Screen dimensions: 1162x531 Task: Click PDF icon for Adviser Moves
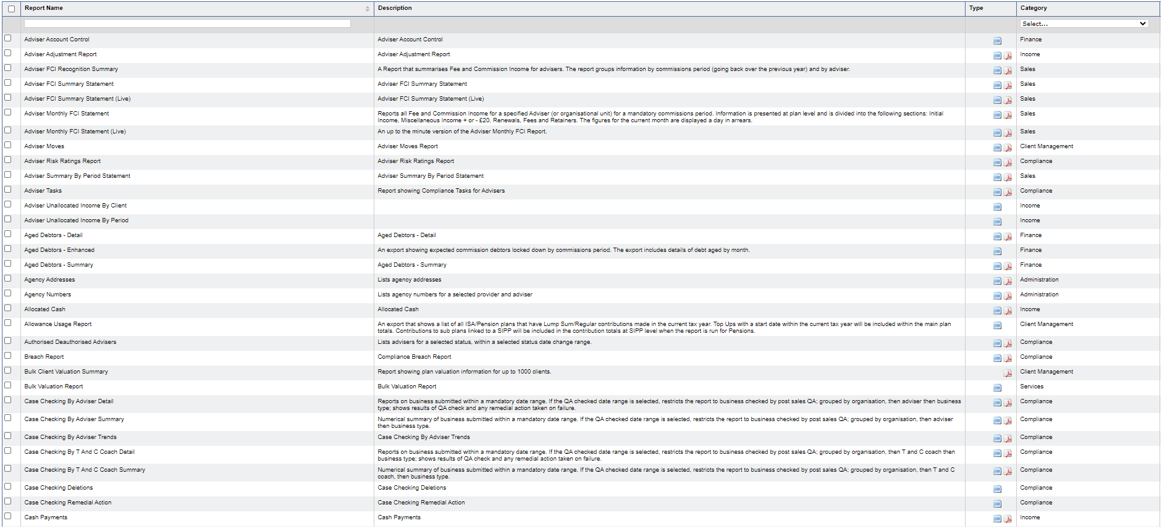(x=1008, y=148)
